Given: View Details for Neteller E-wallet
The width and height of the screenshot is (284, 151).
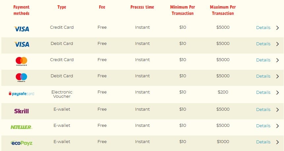Looking at the screenshot, I should [263, 126].
